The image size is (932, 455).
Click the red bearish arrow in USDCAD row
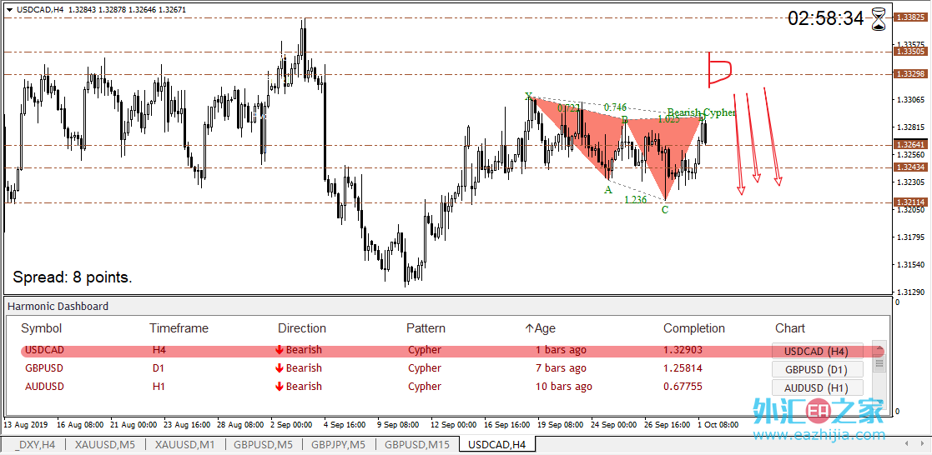(x=280, y=350)
